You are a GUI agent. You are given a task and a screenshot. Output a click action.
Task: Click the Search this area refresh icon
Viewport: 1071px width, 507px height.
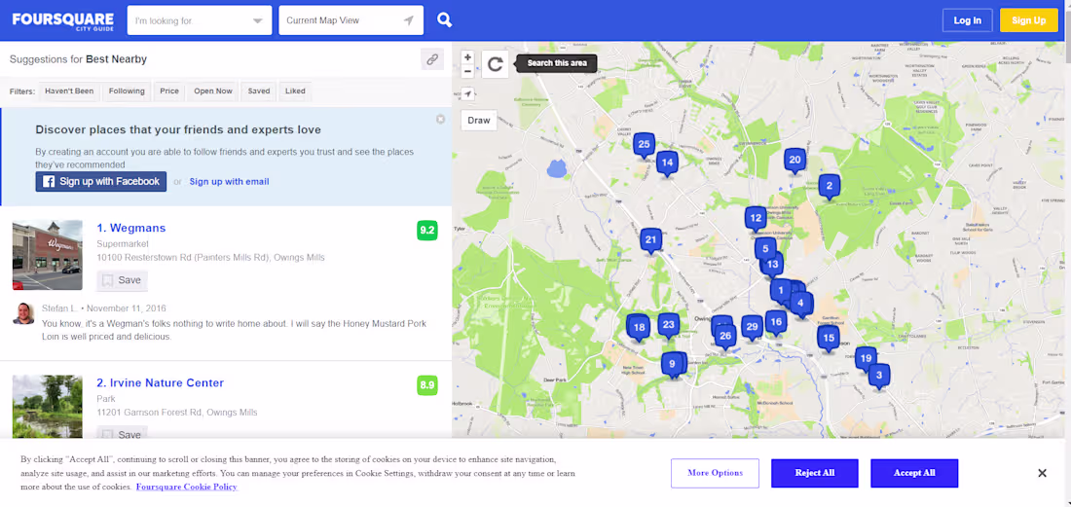(x=496, y=64)
